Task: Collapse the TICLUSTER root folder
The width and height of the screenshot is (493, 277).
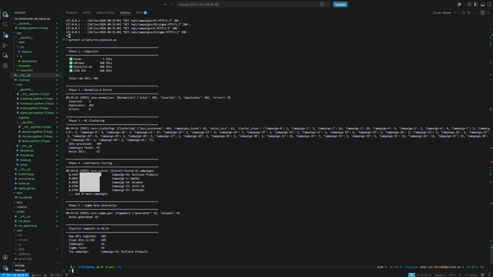Action: click(36, 19)
